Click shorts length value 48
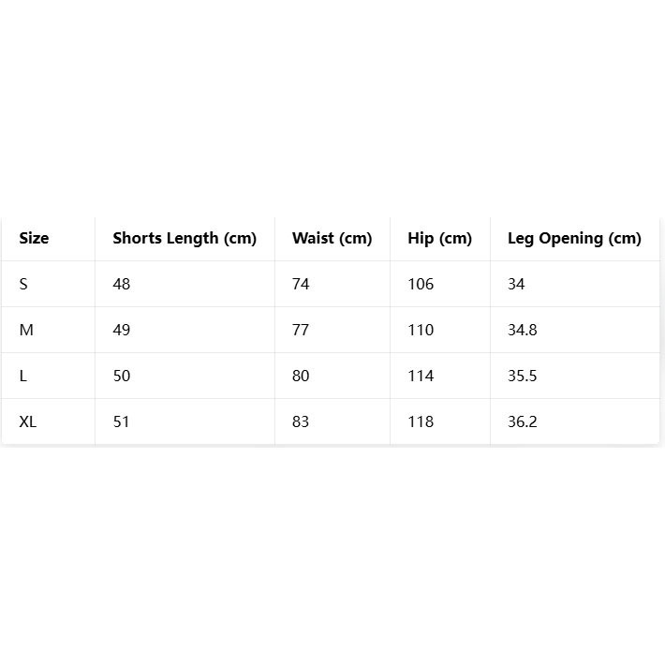Screen dimensions: 665x665 point(122,284)
